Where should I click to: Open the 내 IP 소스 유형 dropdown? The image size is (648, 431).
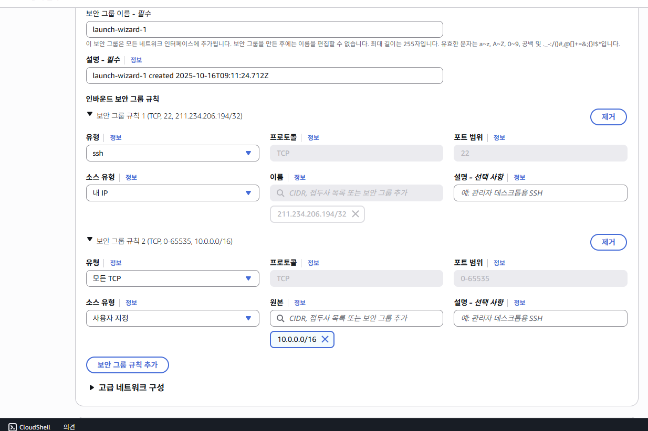tap(172, 193)
